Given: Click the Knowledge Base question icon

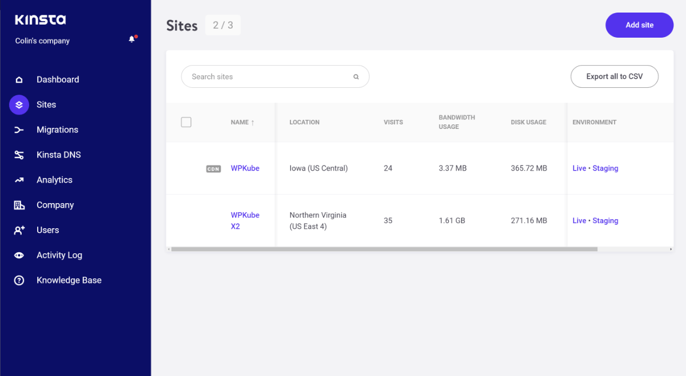Looking at the screenshot, I should tap(19, 280).
